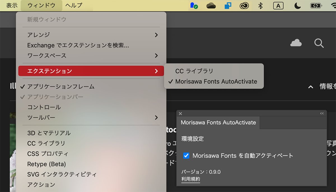Open the Retype (Beta) panel
The width and height of the screenshot is (336, 192).
pyautogui.click(x=91, y=164)
